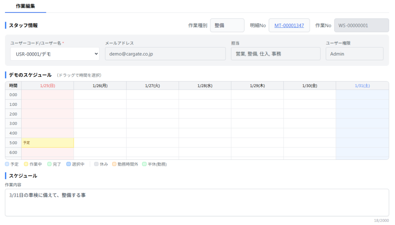The height and width of the screenshot is (225, 395).
Task: Open the MT-00001347 detail link
Action: coord(289,25)
